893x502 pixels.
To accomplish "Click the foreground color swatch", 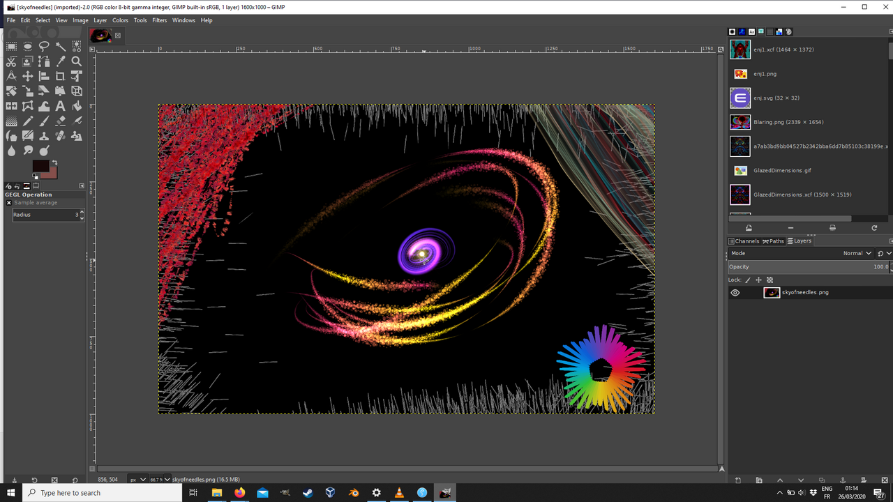I will 41,166.
